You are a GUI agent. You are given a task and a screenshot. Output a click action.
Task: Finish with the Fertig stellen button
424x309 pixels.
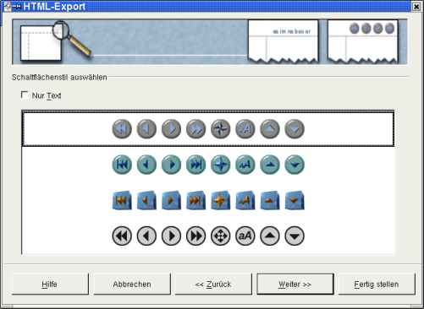[x=377, y=285]
